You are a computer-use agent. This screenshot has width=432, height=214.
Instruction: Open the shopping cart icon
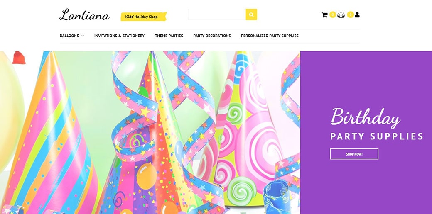pyautogui.click(x=324, y=15)
